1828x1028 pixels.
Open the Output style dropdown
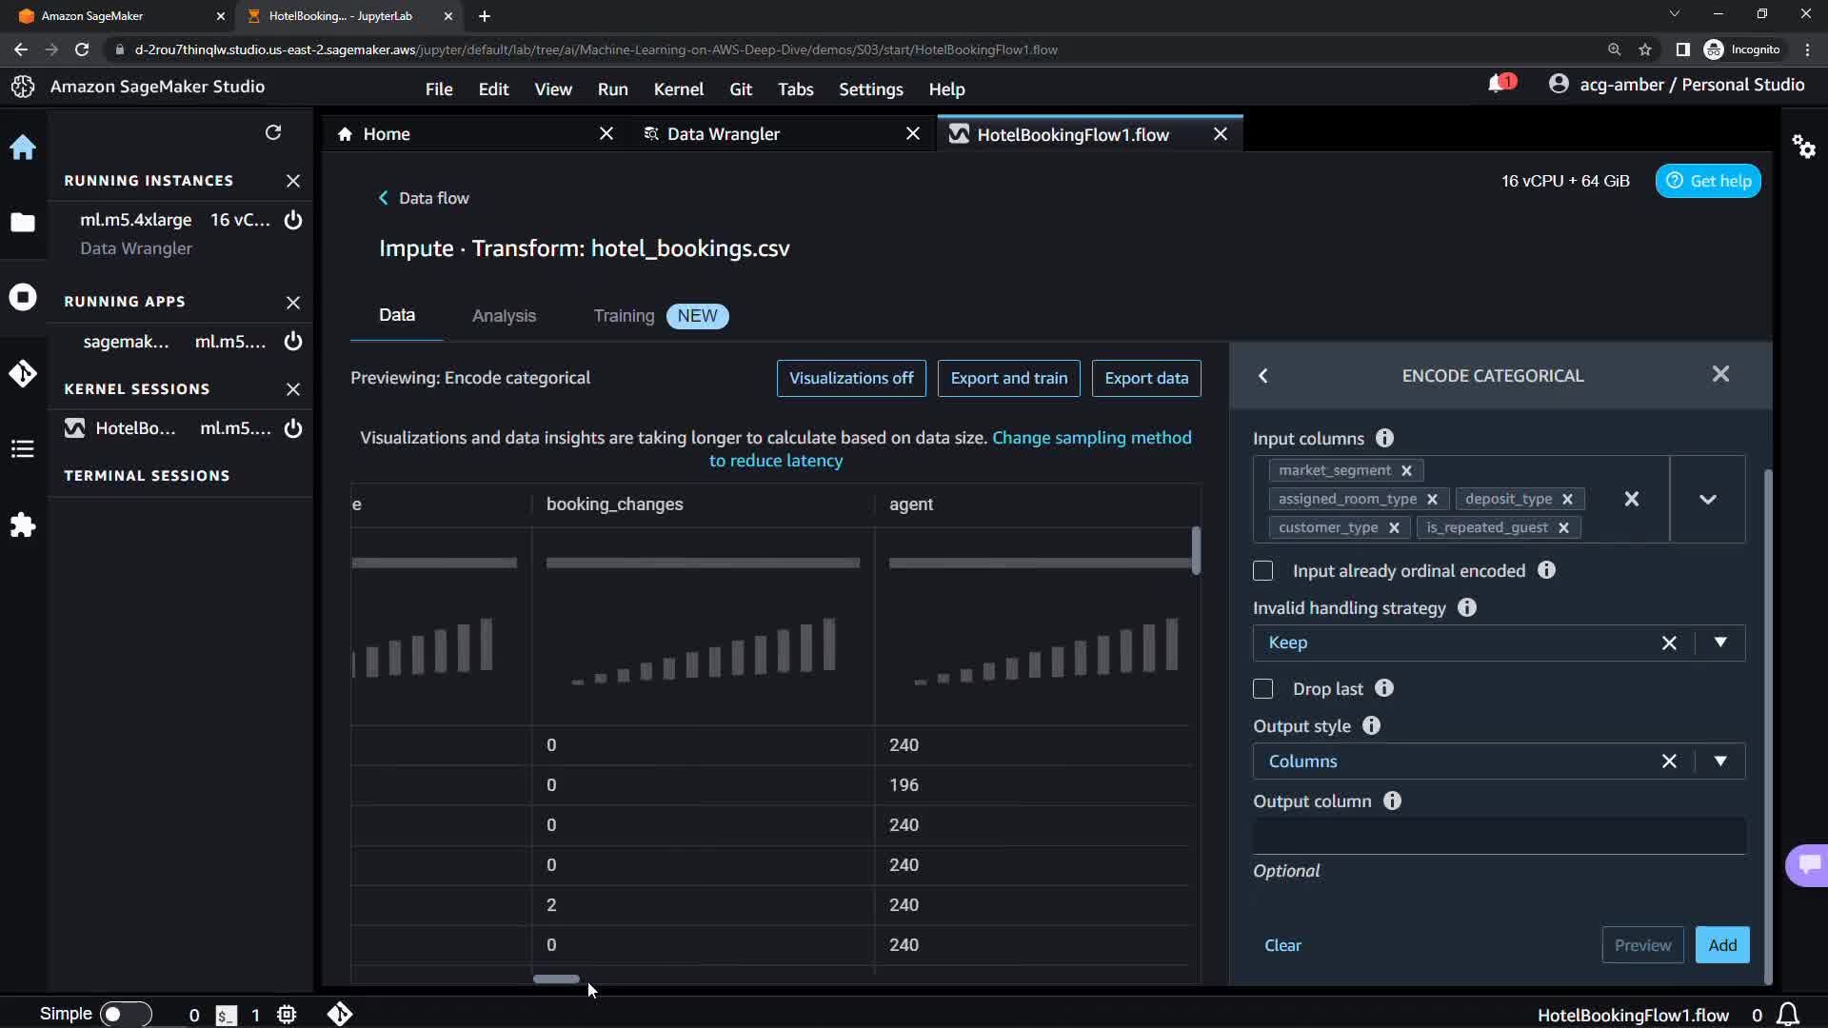pos(1719,761)
